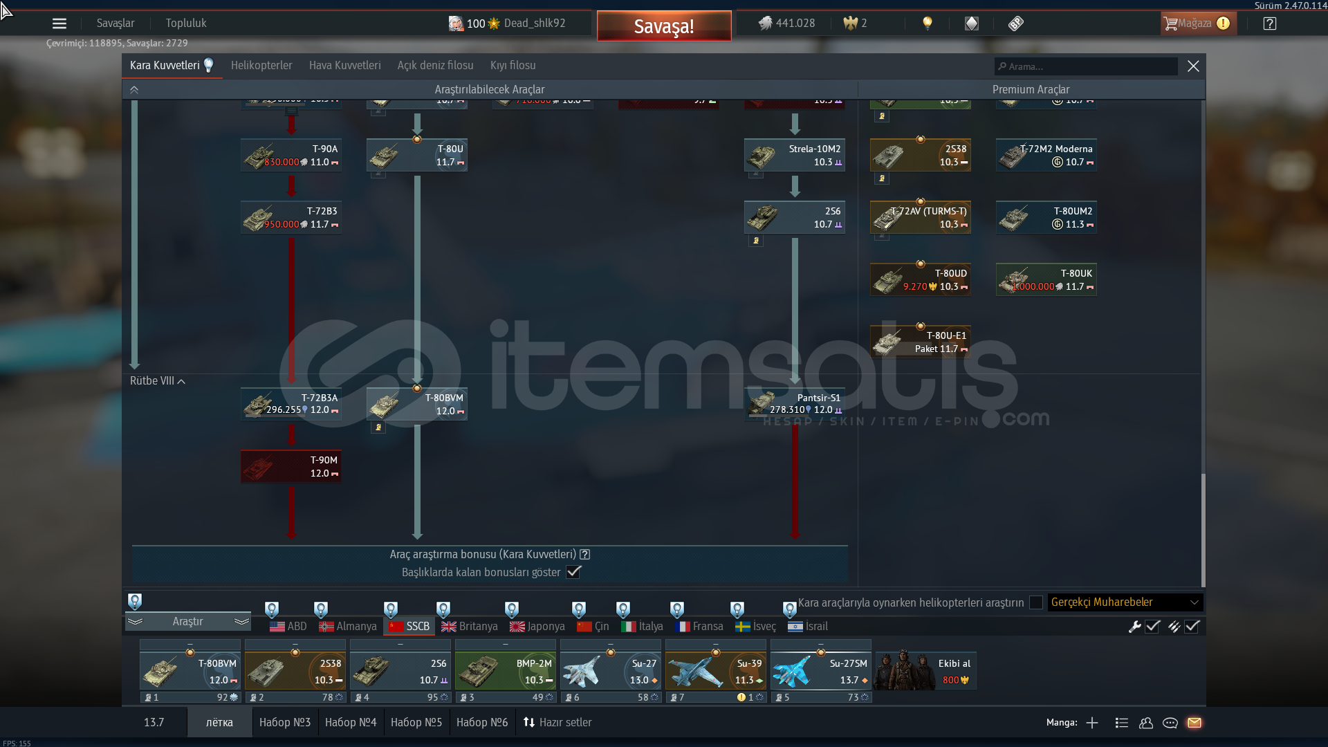1328x747 pixels.
Task: Collapse the research tree header chevron
Action: (x=134, y=90)
